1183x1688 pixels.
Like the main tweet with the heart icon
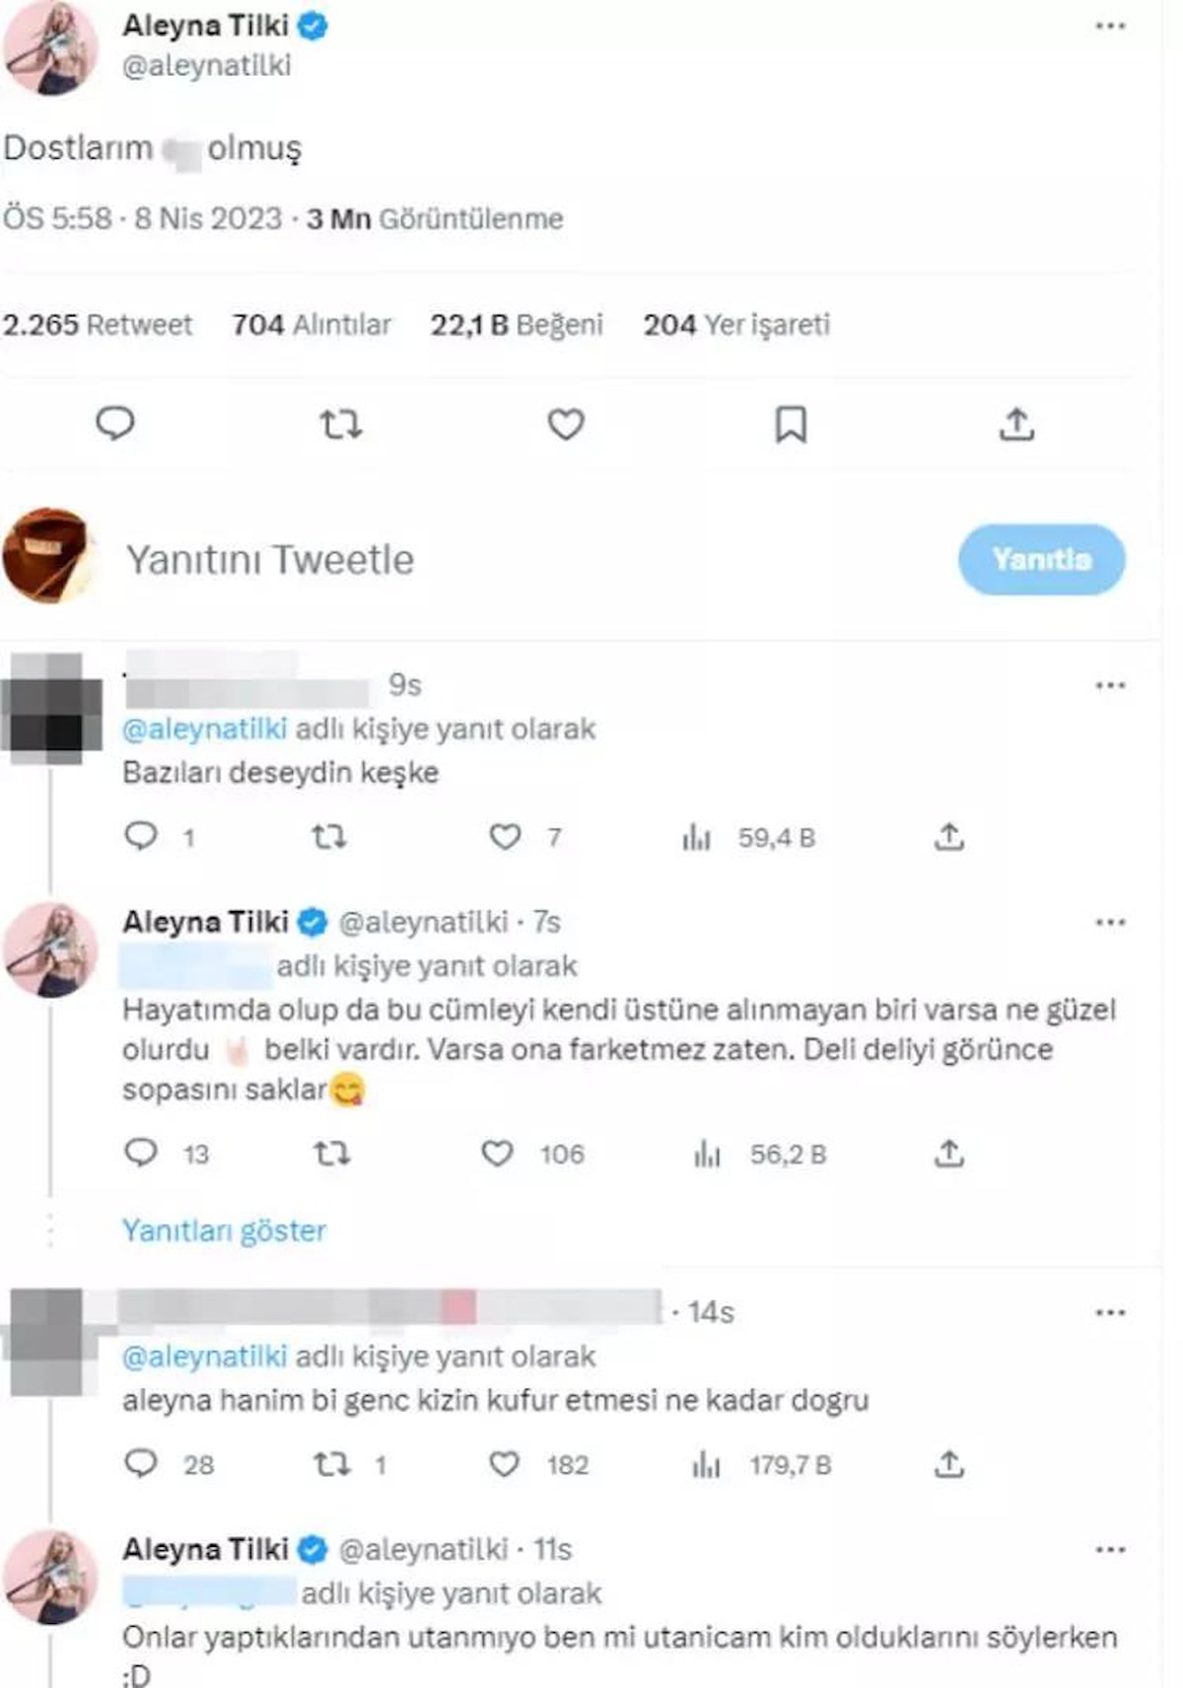click(x=566, y=425)
